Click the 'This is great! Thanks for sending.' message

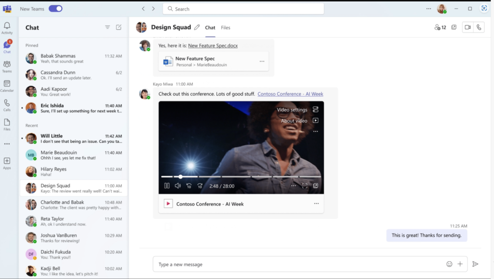click(426, 236)
